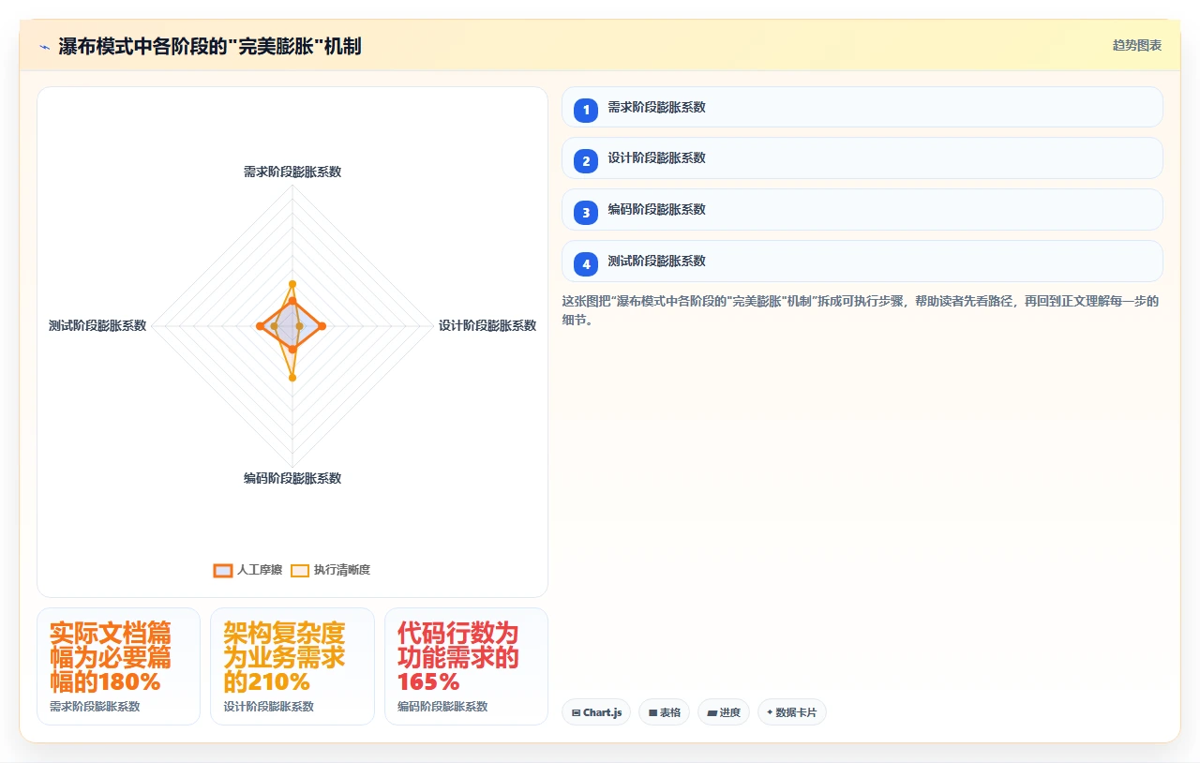This screenshot has height=763, width=1200.
Task: Click the bottommost yellow radar data point
Action: [292, 378]
